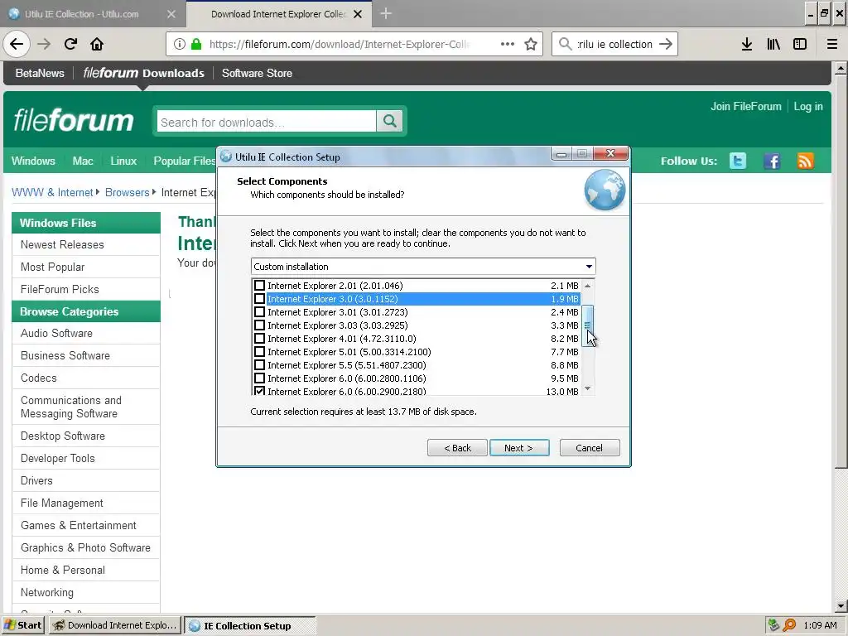Cancel the IE Collection setup
This screenshot has height=636, width=848.
pyautogui.click(x=590, y=448)
